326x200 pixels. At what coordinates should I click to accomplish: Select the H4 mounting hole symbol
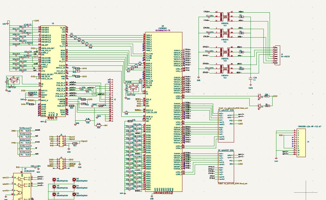74,187
